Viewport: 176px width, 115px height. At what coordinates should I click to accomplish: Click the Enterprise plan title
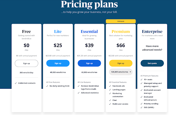[x=152, y=32]
